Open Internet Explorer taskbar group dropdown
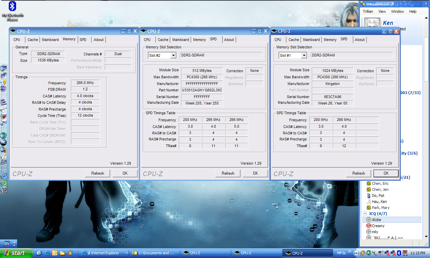Screen dimensions: 430x258 pyautogui.click(x=127, y=253)
